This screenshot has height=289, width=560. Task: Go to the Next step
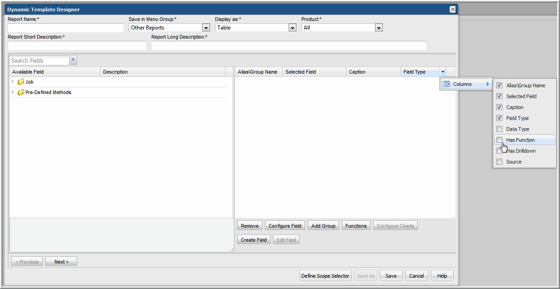[61, 261]
